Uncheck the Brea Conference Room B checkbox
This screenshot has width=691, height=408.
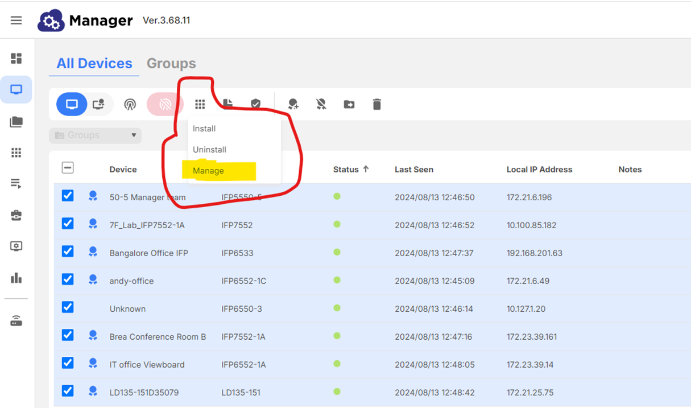click(68, 335)
